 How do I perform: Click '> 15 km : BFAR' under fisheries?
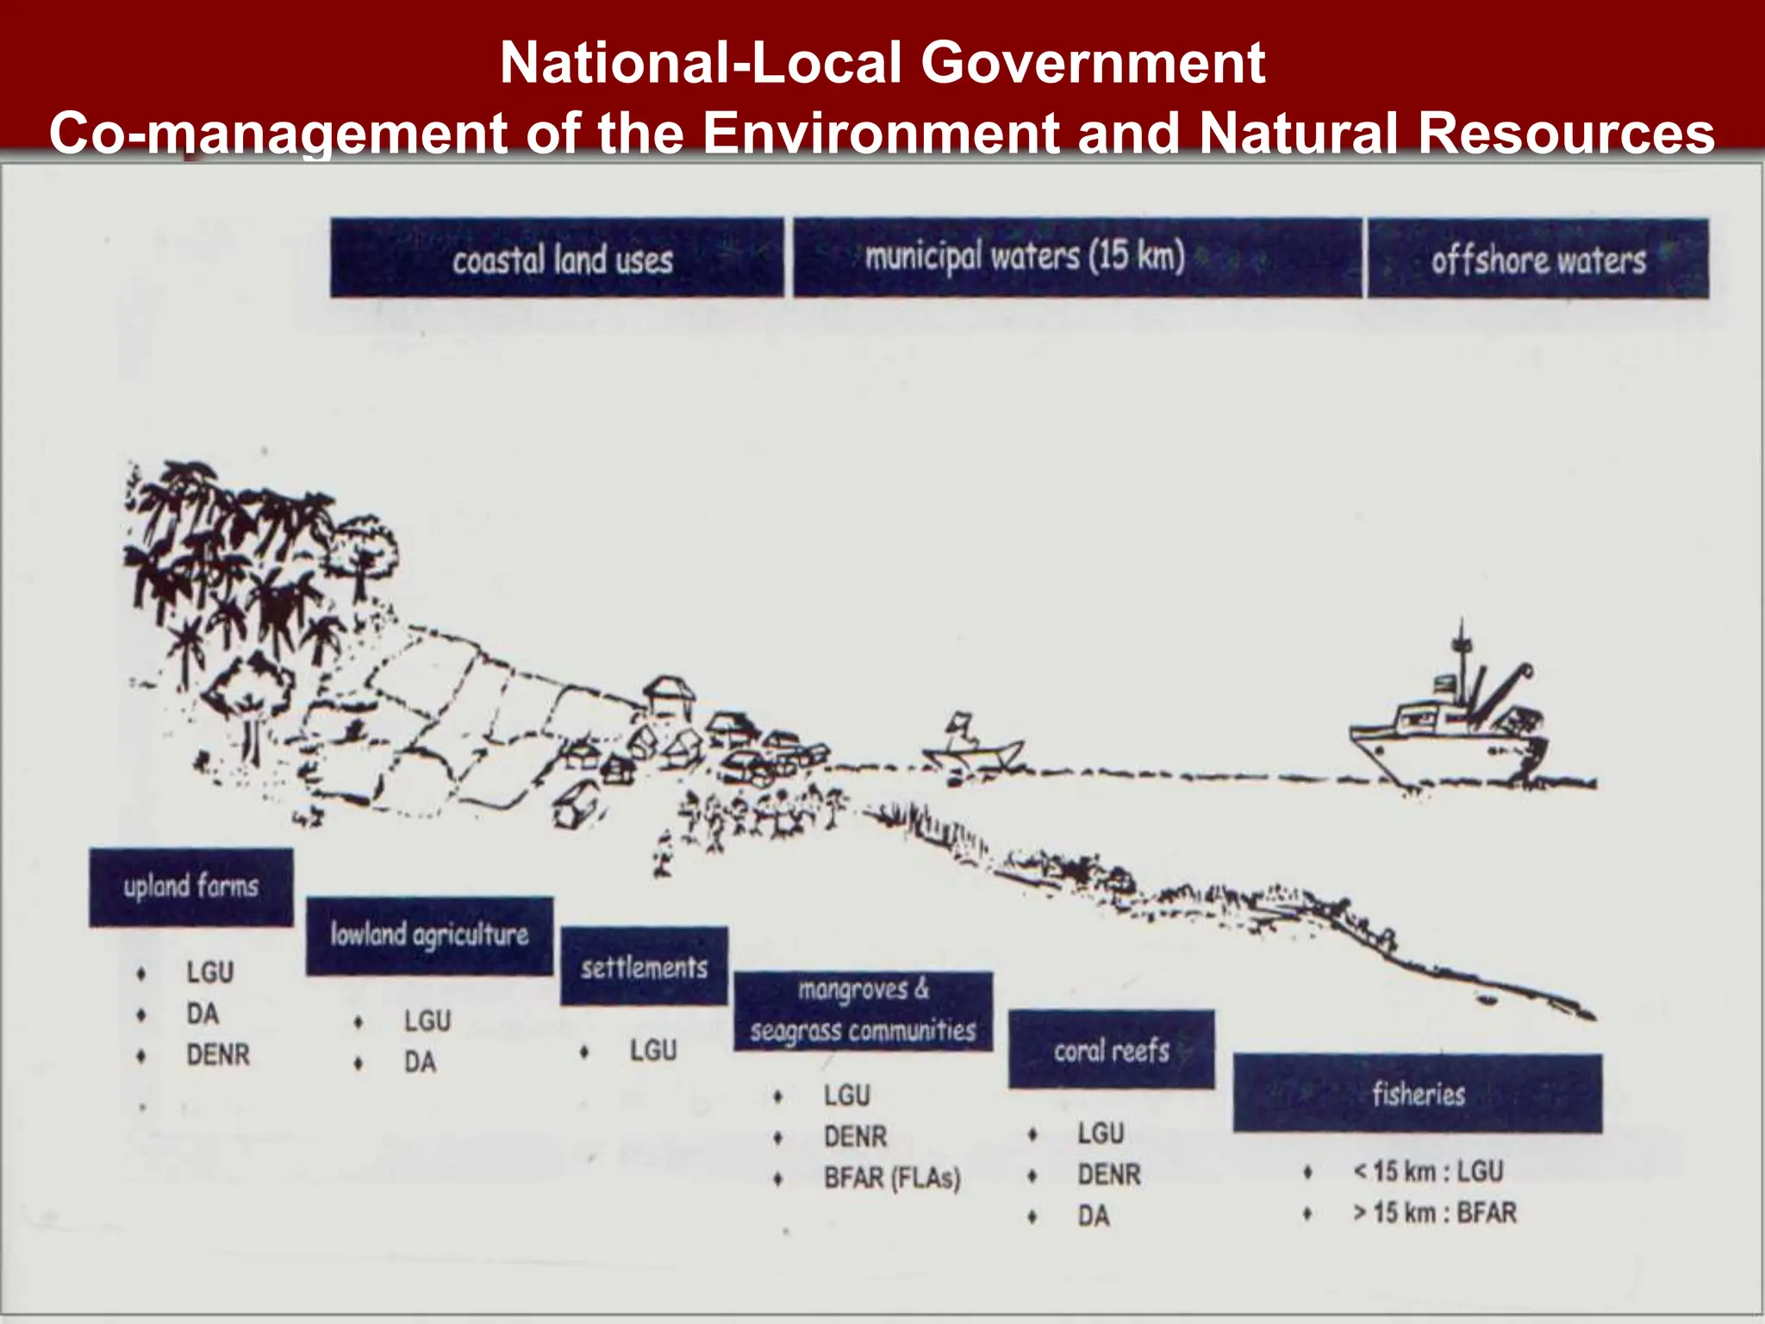pyautogui.click(x=1435, y=1213)
